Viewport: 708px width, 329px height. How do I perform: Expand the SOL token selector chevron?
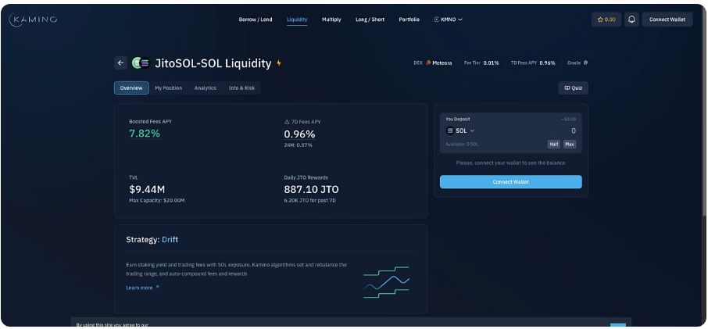click(x=472, y=131)
